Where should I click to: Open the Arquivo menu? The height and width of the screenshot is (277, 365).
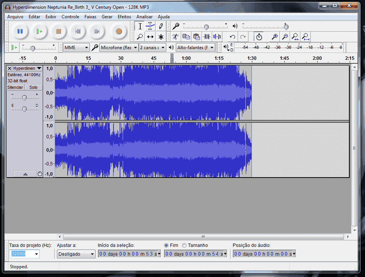point(15,17)
